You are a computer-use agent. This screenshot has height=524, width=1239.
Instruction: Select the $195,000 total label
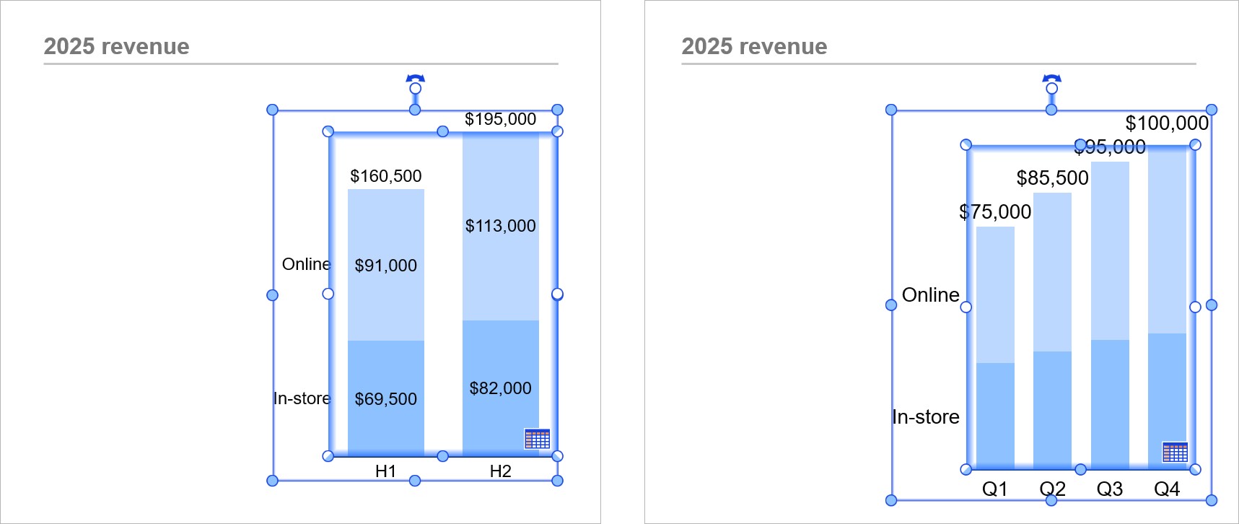pos(500,119)
